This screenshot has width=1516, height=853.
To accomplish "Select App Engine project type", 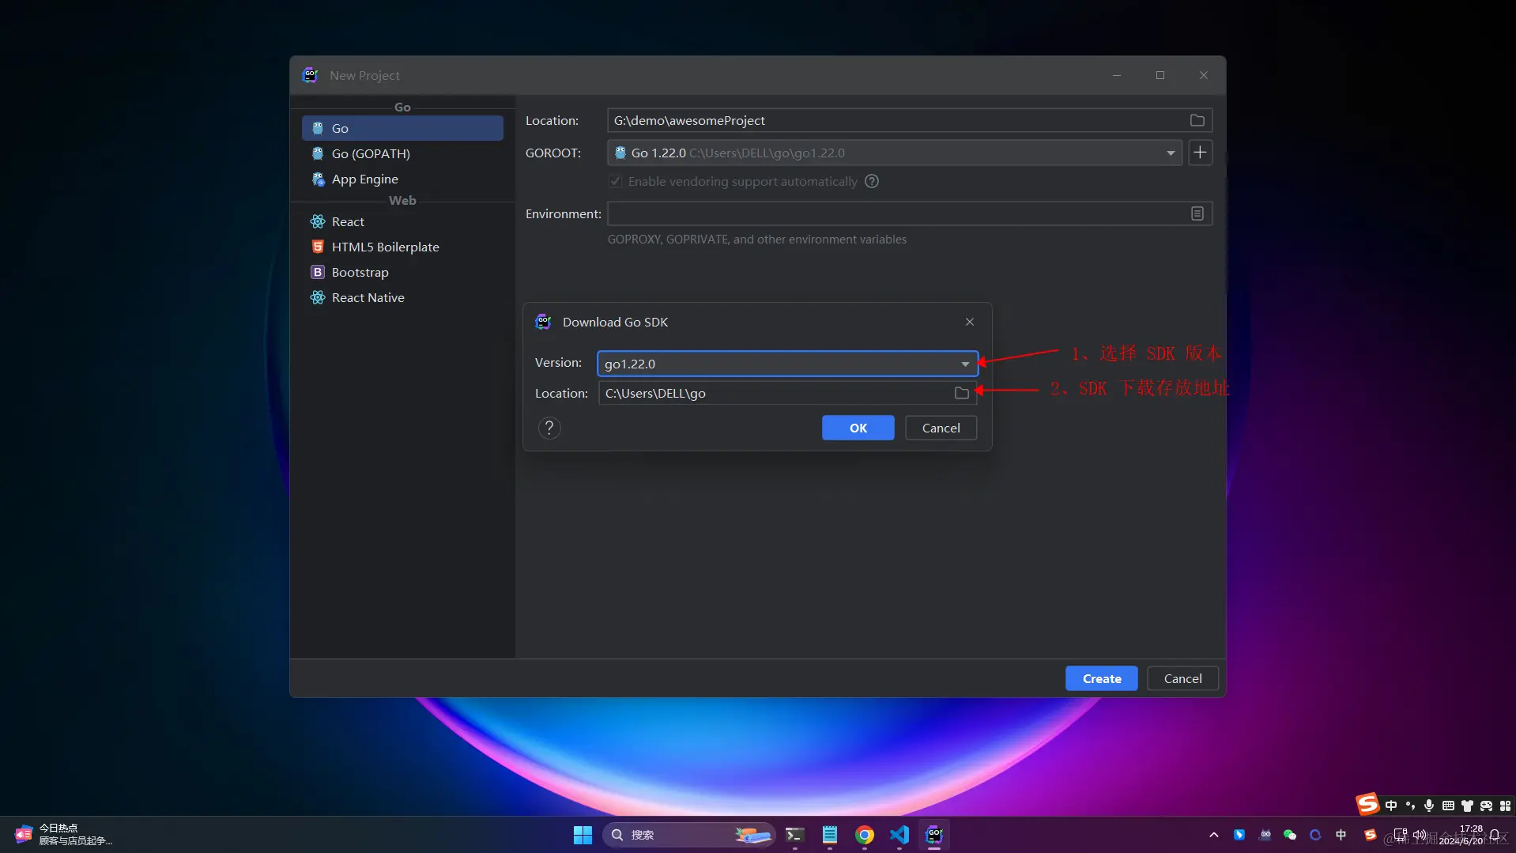I will coord(402,179).
